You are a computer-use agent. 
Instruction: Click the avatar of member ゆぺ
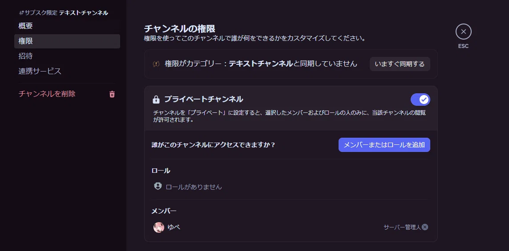pyautogui.click(x=159, y=227)
